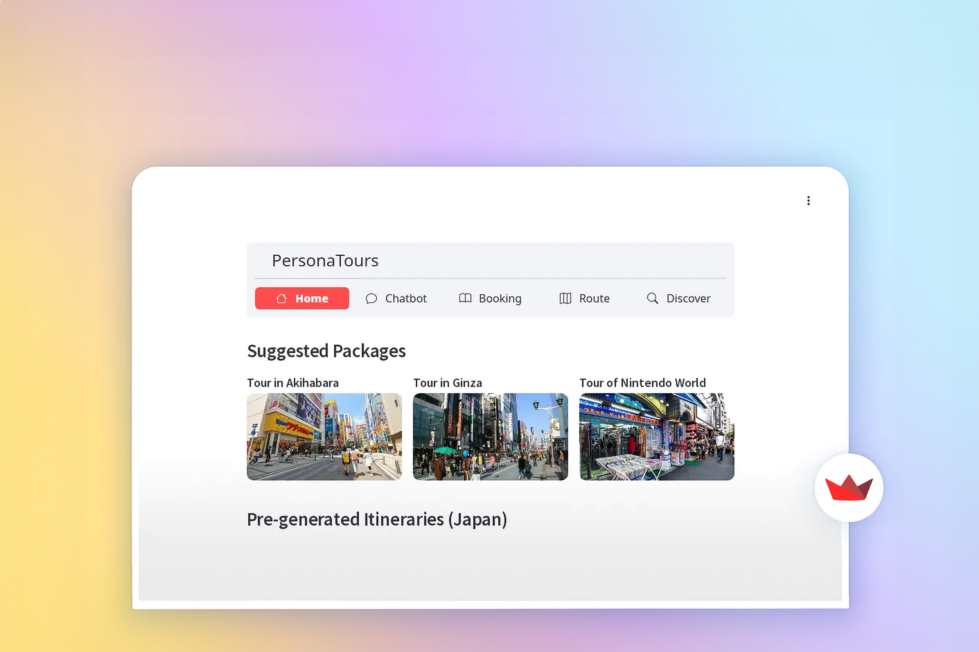Click the "Tour in Ginza" title
979x652 pixels.
click(x=447, y=383)
